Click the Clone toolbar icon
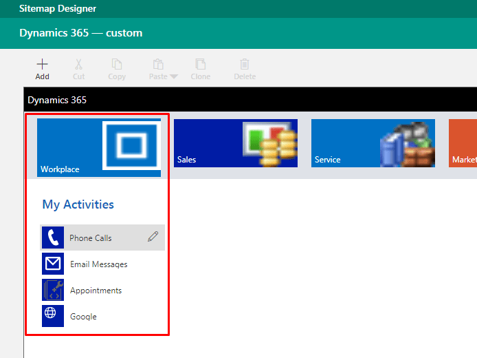Image resolution: width=477 pixels, height=358 pixels. (x=201, y=64)
